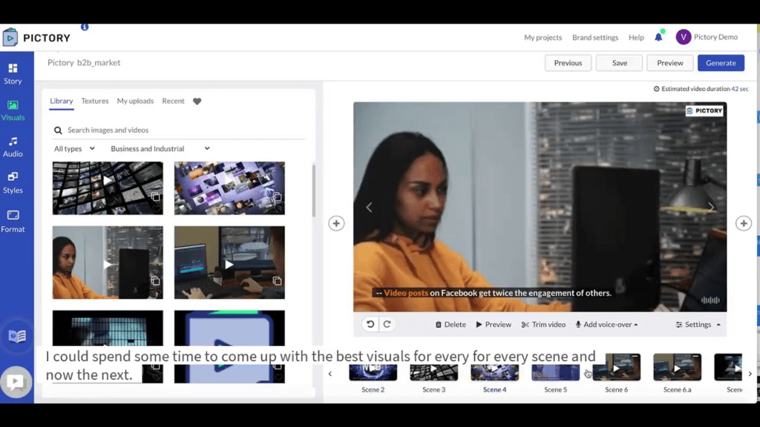Select the Scene 3 thumbnail in the timeline
Viewport: 760px width, 427px height.
pos(433,372)
